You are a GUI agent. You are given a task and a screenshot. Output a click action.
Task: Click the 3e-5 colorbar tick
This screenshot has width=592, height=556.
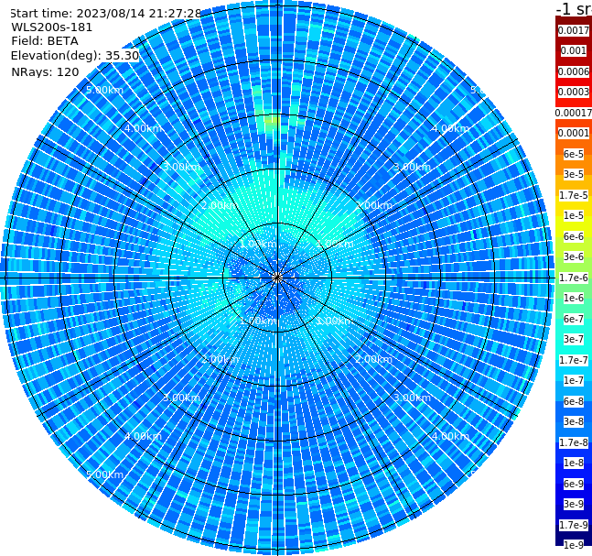click(x=573, y=174)
